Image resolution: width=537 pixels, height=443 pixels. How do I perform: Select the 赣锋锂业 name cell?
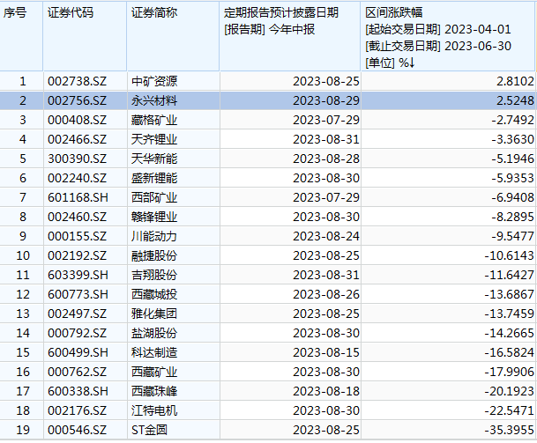pyautogui.click(x=154, y=217)
